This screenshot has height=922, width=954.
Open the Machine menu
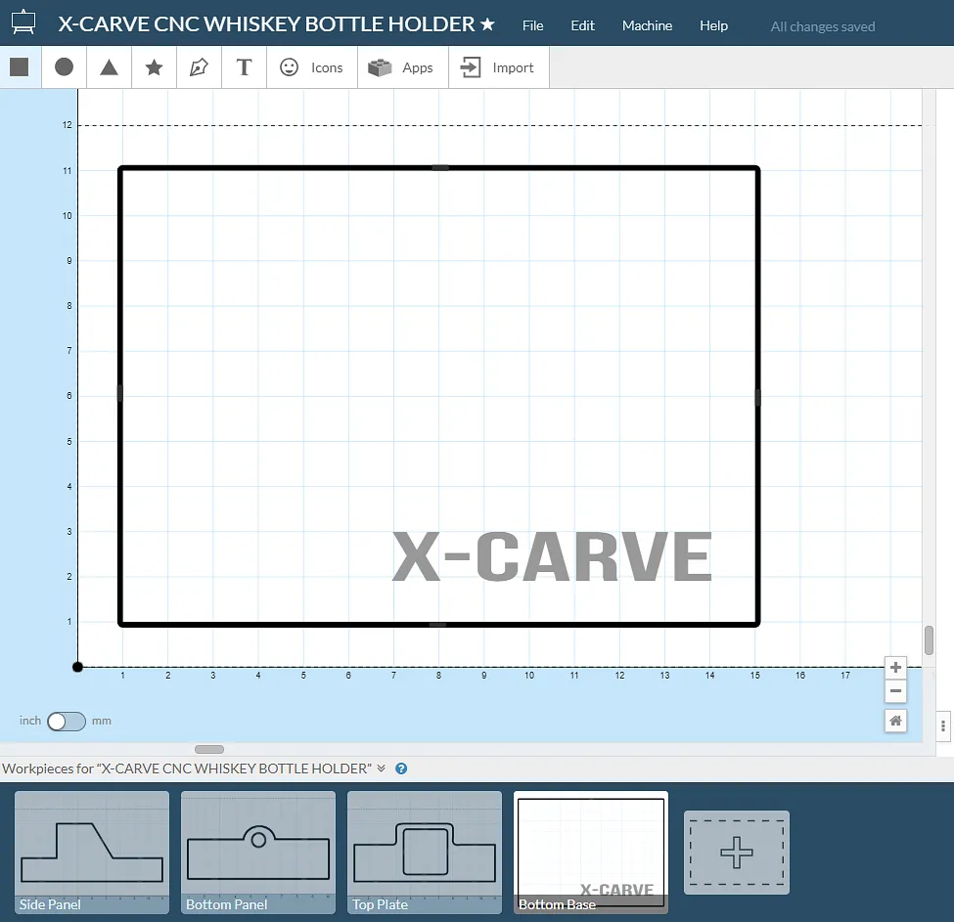click(x=647, y=25)
